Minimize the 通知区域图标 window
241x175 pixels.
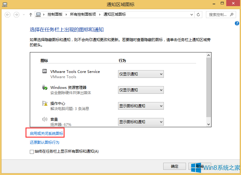214,4
